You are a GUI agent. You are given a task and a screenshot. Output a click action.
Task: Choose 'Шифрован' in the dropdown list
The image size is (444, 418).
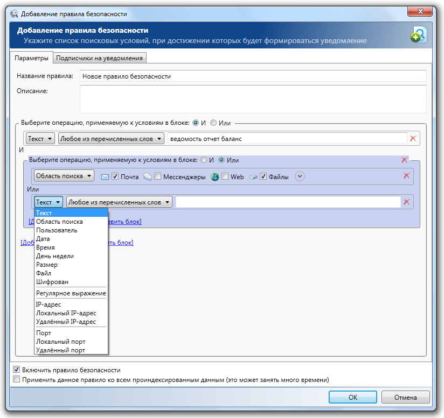71,282
